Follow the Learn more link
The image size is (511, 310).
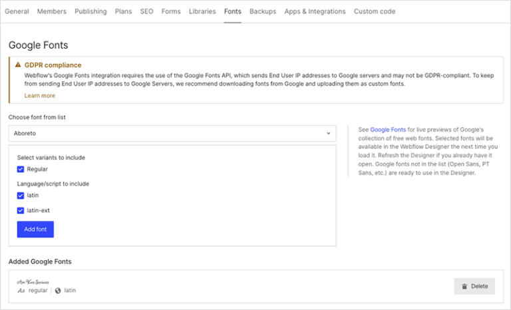[x=40, y=96]
